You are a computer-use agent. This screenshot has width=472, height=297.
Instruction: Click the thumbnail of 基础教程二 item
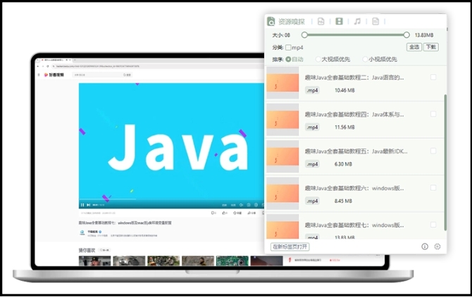pos(282,83)
